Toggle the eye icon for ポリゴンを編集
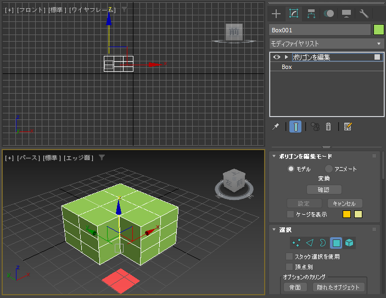 coord(277,57)
